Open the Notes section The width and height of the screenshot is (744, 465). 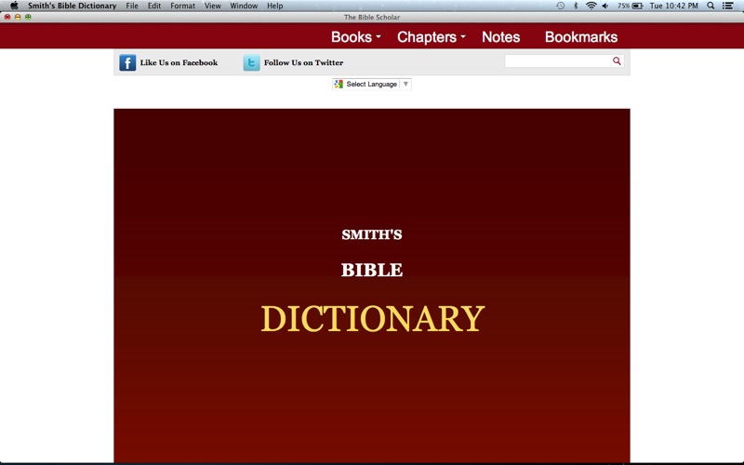click(x=500, y=37)
